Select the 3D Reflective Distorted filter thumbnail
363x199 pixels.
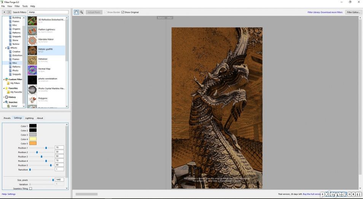coord(32,21)
